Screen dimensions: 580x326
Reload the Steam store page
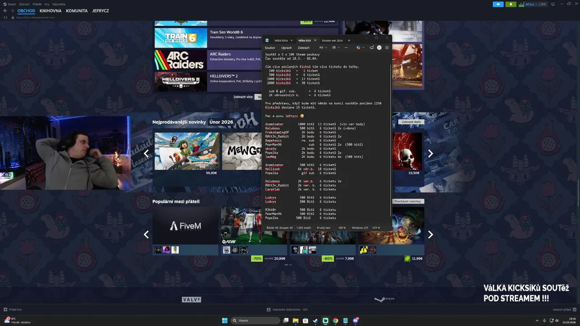[x=5, y=17]
